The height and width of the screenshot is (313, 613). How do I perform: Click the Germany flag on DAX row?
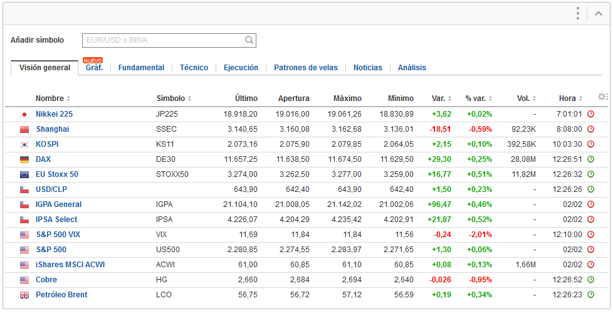[24, 159]
